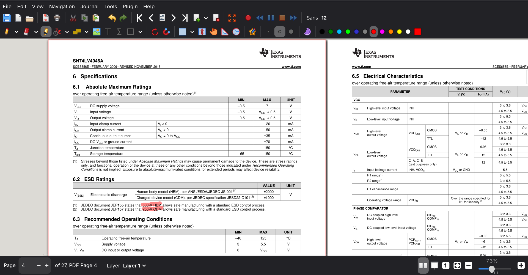Start audio recording with red button
The image size is (528, 275).
[248, 18]
